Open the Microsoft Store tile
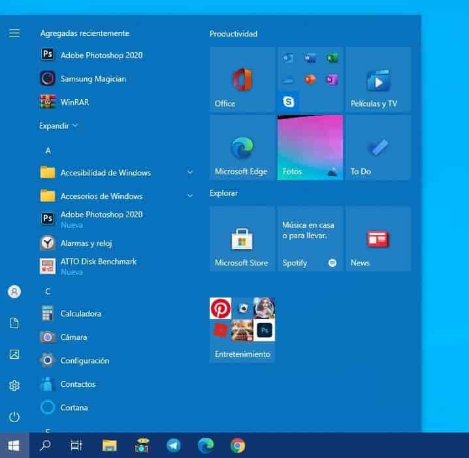The height and width of the screenshot is (458, 469). point(242,239)
